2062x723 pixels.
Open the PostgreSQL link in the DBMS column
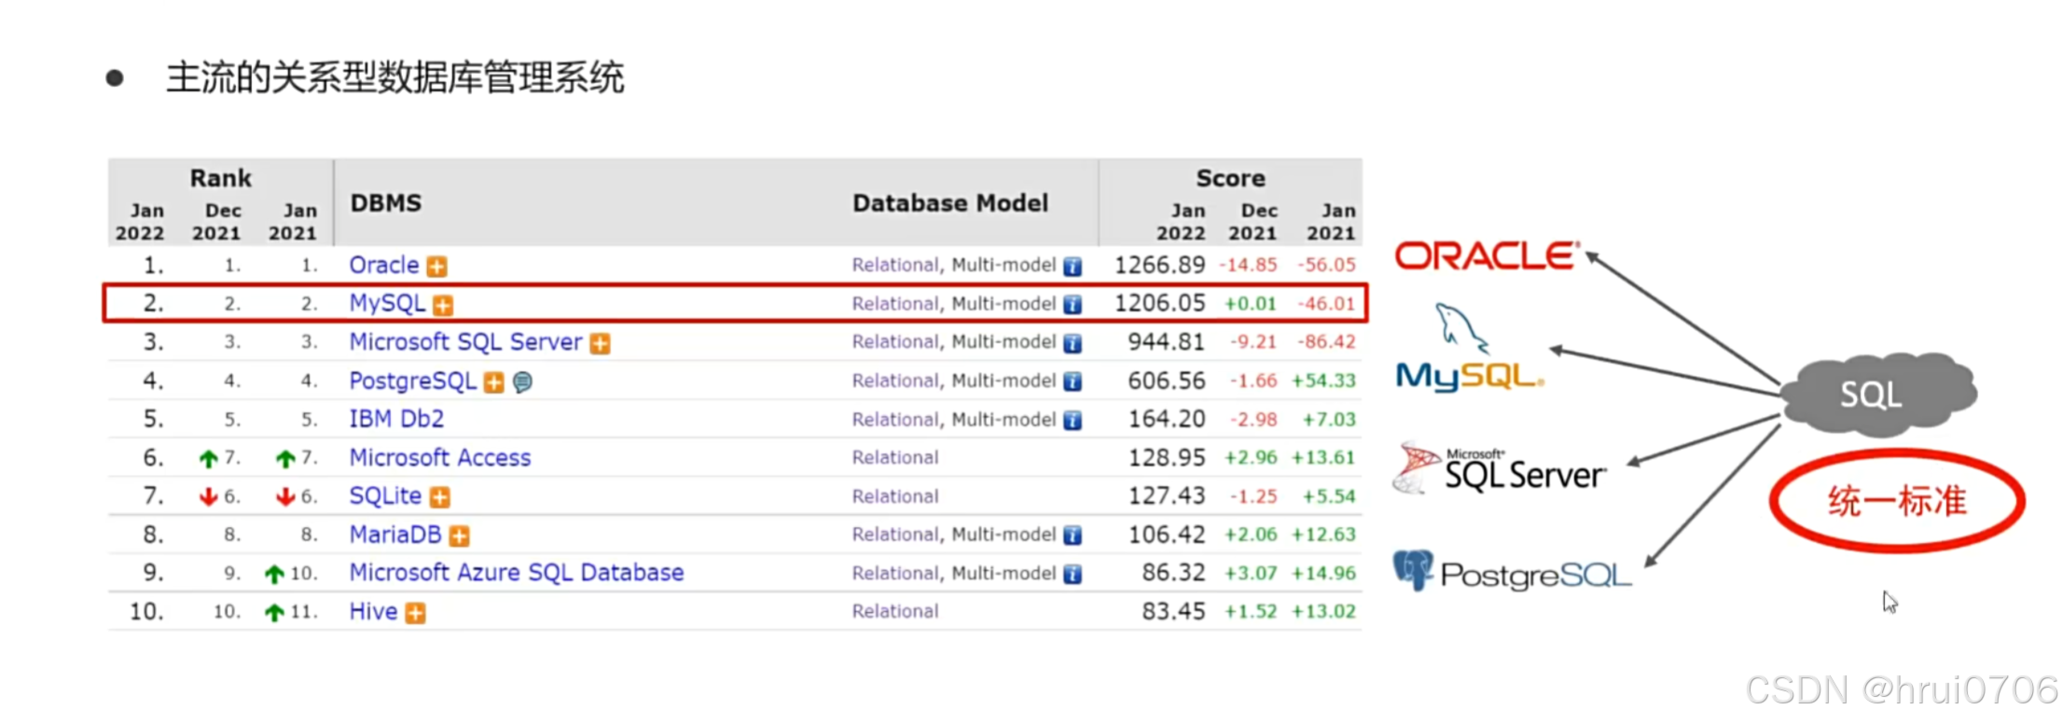click(413, 381)
